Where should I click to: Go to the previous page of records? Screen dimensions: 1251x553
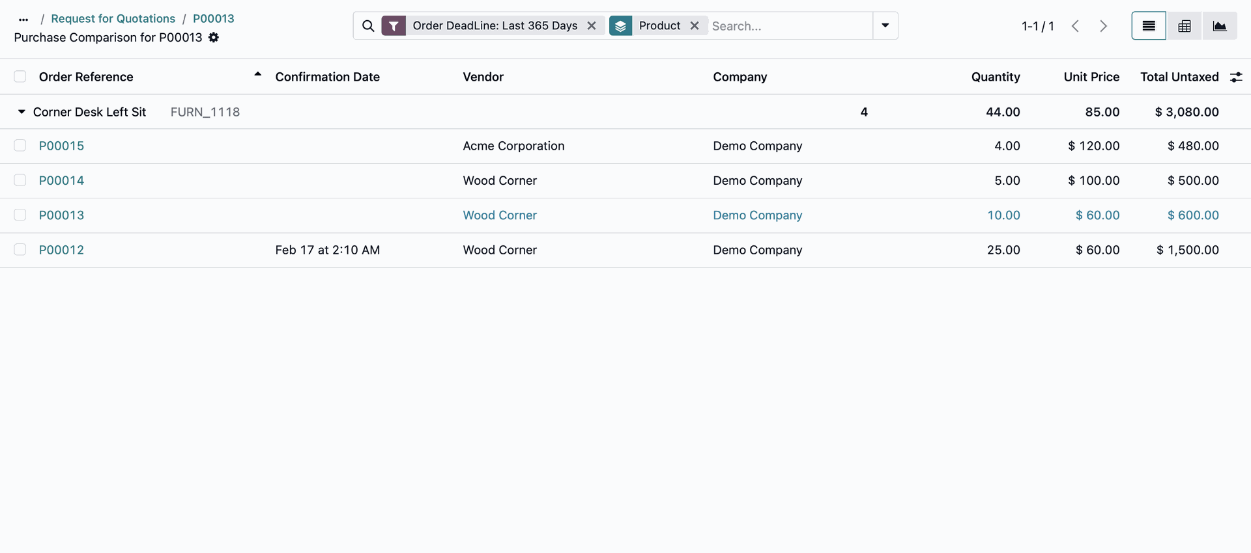[1076, 26]
